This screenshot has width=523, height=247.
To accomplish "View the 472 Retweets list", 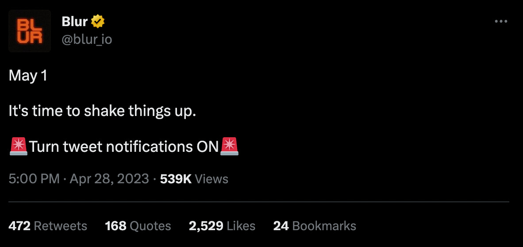I will 48,226.
